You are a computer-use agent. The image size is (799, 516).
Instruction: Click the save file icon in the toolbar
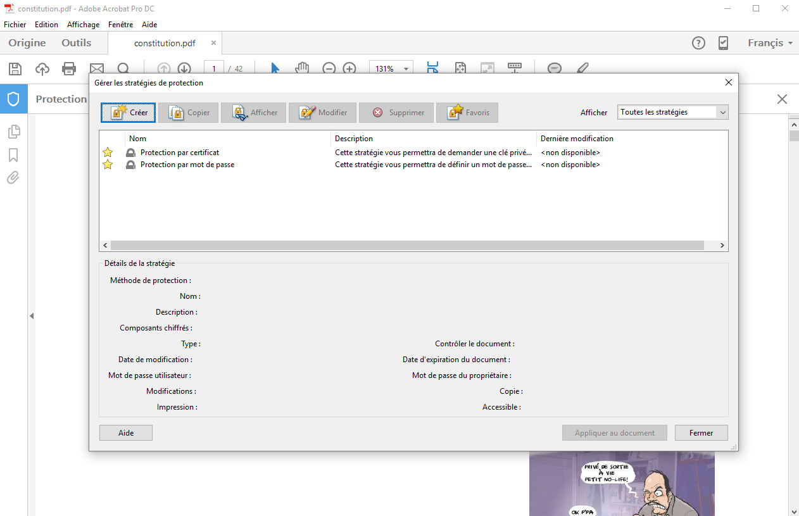(15, 68)
